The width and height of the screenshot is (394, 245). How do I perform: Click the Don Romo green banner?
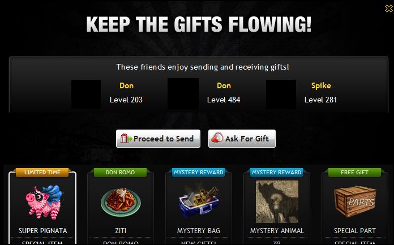[120, 173]
